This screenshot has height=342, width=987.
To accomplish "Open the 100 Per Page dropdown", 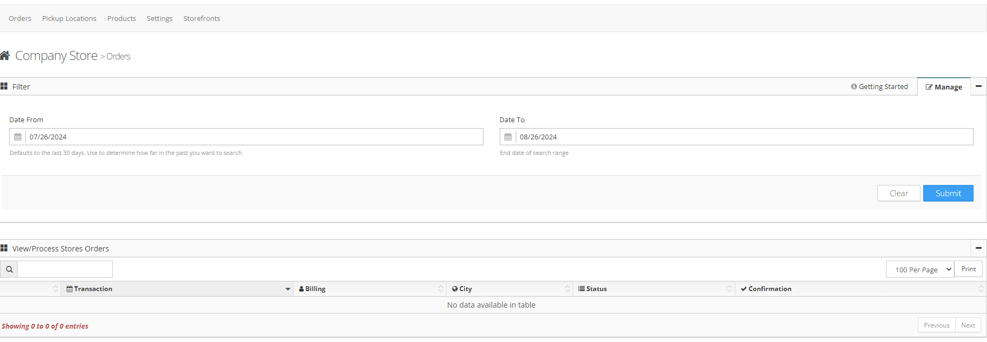I will pyautogui.click(x=920, y=270).
